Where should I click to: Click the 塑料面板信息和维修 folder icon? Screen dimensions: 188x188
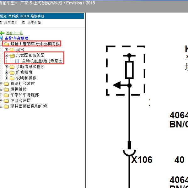(x=6, y=106)
